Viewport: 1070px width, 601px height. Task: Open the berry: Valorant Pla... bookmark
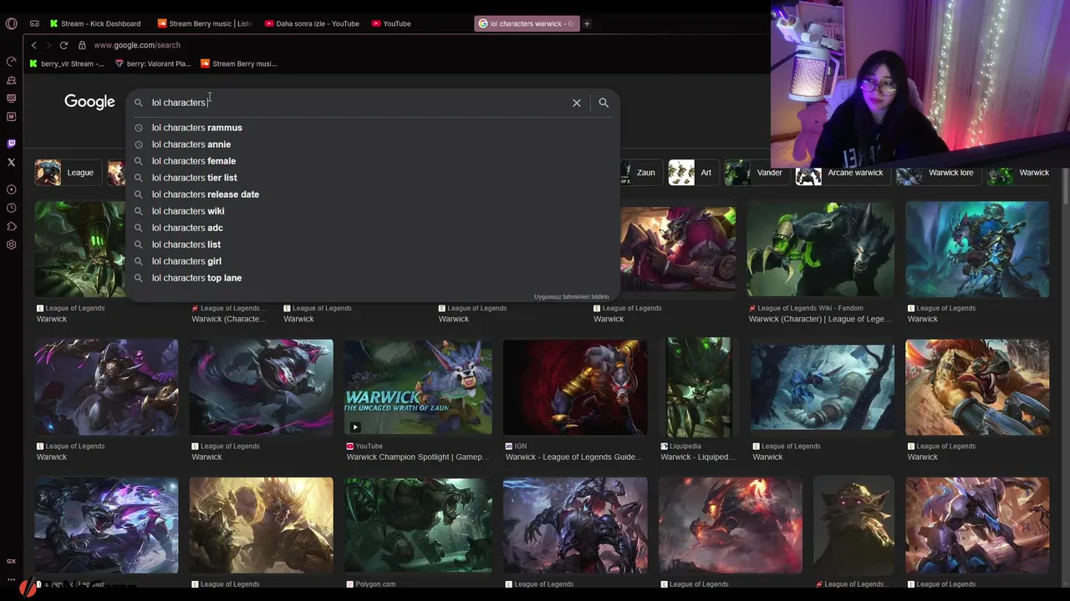(x=153, y=63)
